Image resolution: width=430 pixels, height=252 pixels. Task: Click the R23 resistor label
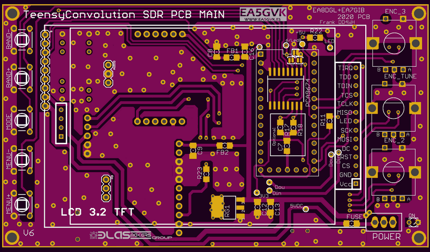pyautogui.click(x=199, y=173)
